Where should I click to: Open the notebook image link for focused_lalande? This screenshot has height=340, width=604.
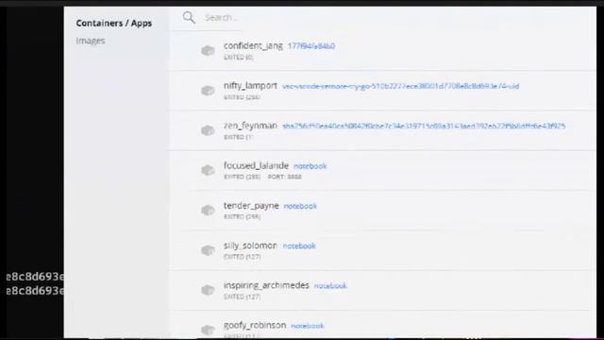tap(310, 166)
